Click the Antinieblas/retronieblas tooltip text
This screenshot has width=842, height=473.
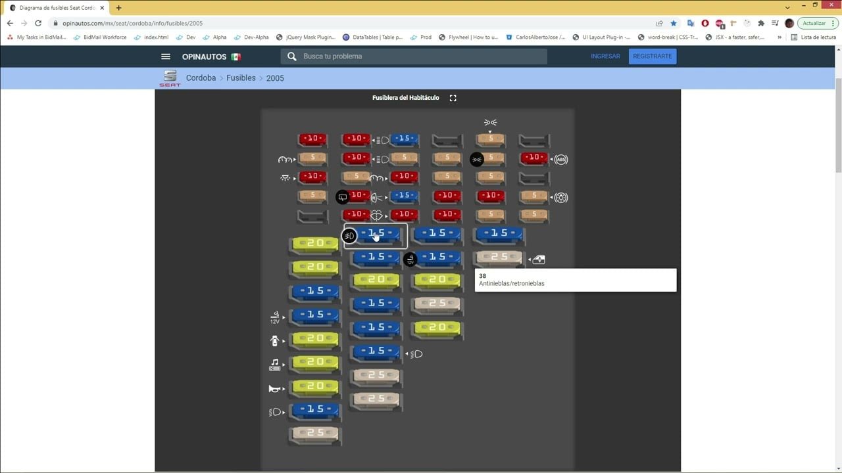pos(512,284)
